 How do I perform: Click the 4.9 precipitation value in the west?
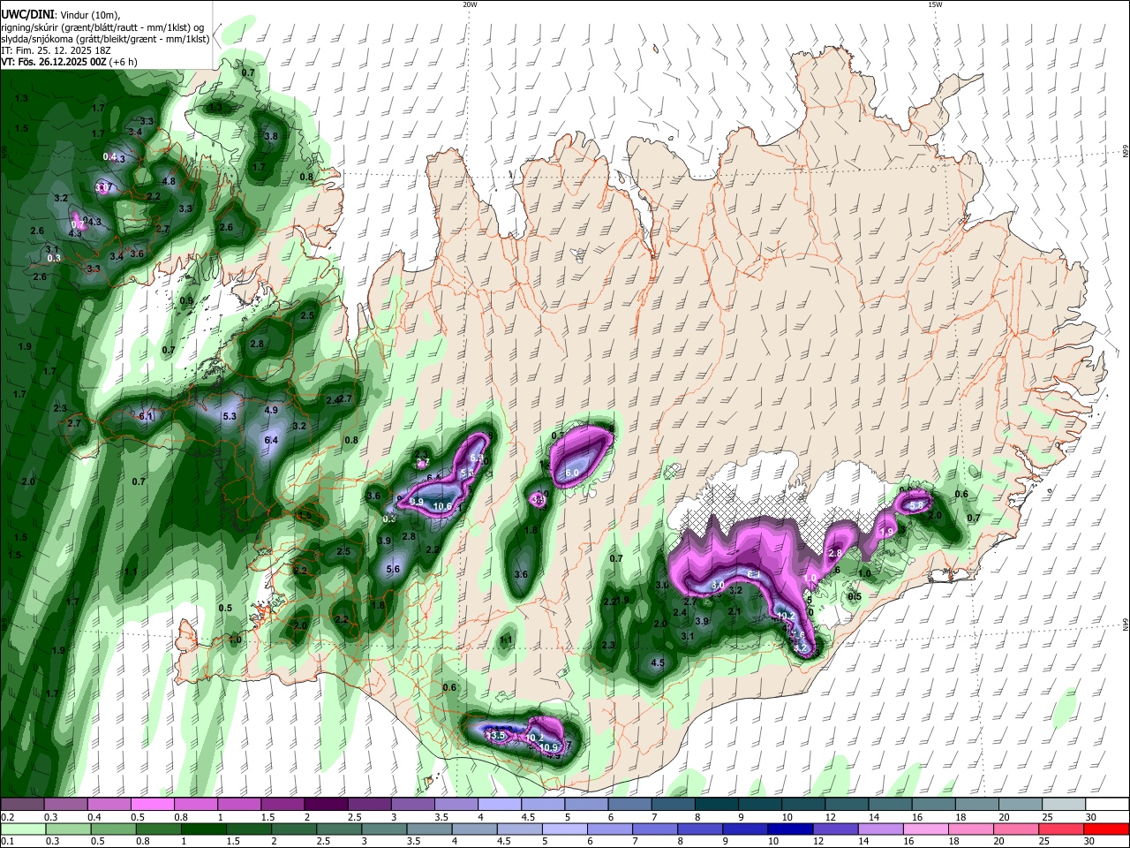[x=271, y=410]
